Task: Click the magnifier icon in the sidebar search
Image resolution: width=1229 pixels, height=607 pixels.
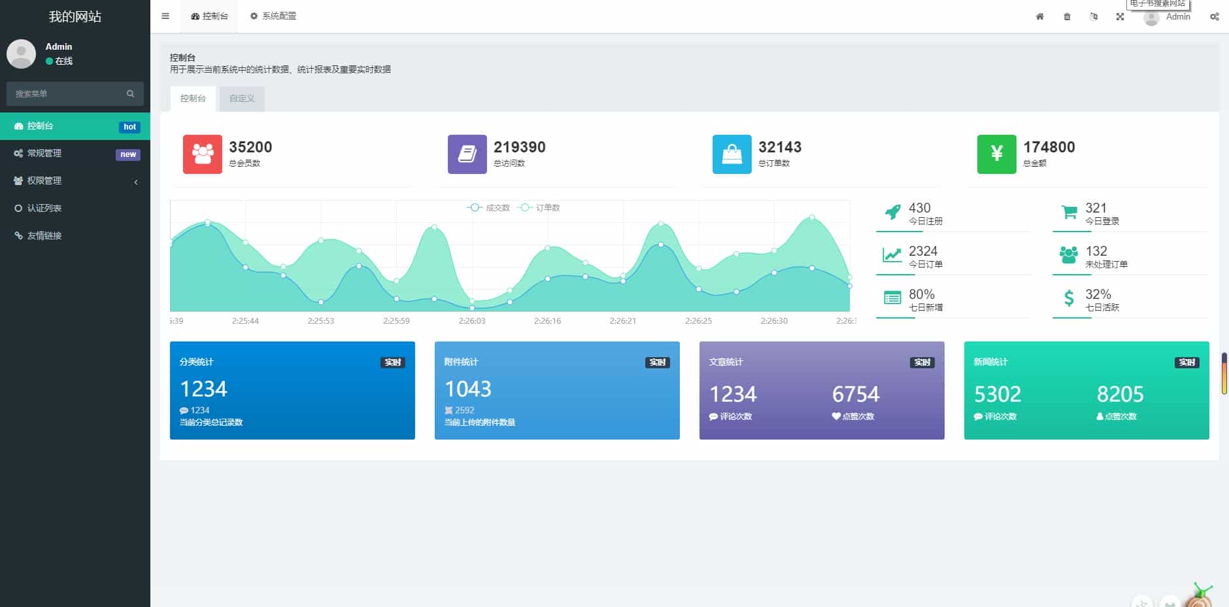Action: pyautogui.click(x=130, y=94)
